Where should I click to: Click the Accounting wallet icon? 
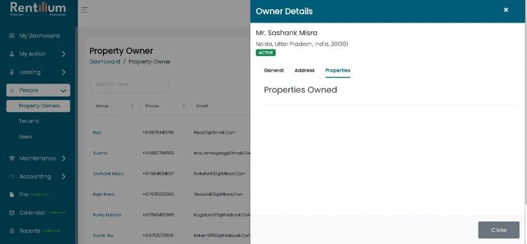[x=12, y=176]
